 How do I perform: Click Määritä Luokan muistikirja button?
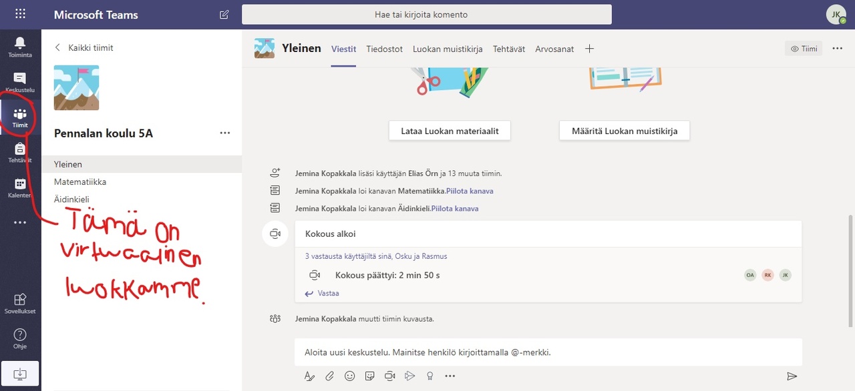pos(625,131)
